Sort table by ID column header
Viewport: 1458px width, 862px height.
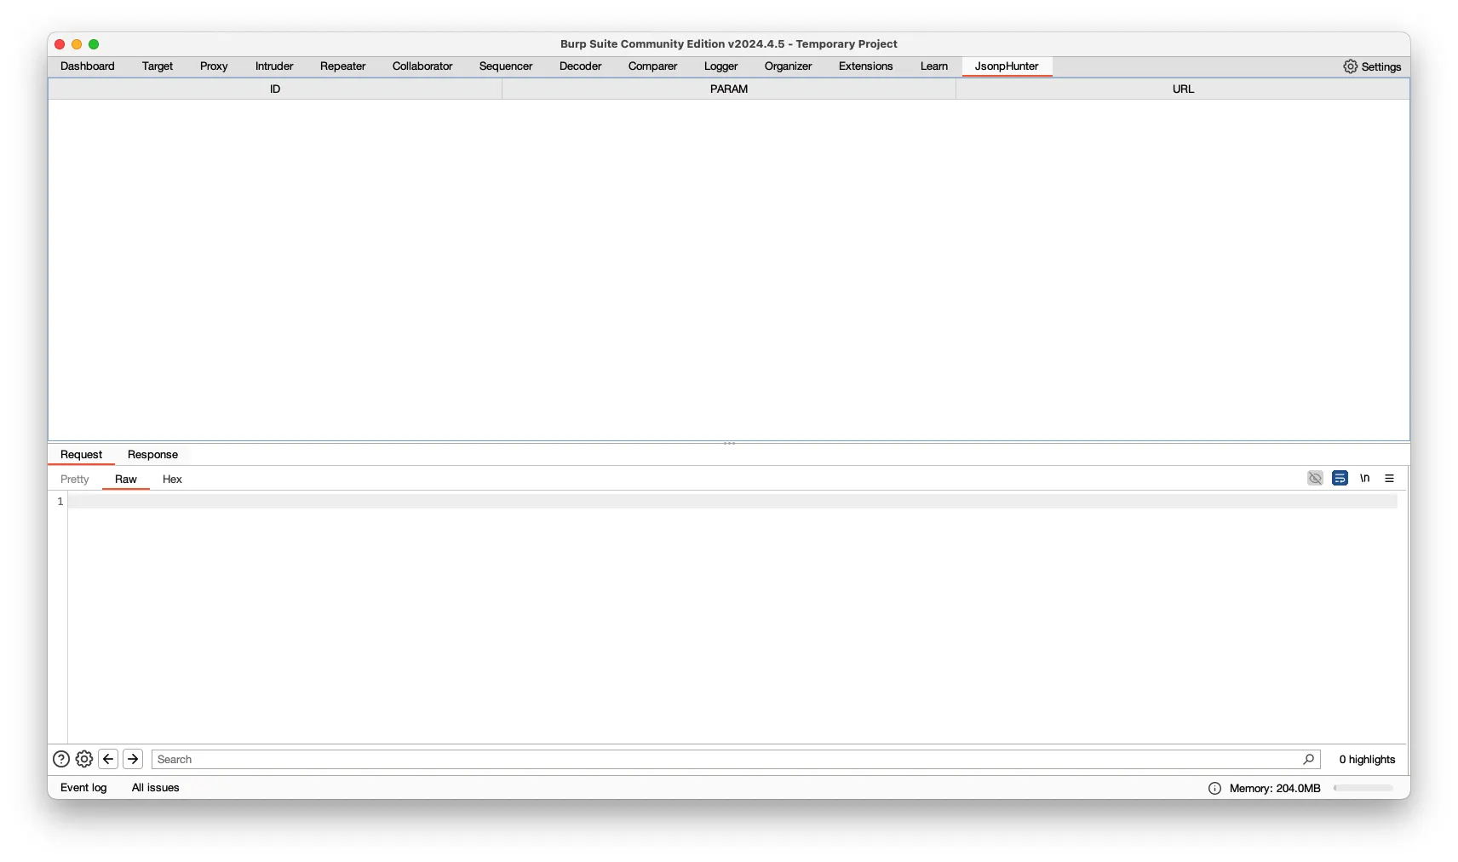tap(275, 89)
